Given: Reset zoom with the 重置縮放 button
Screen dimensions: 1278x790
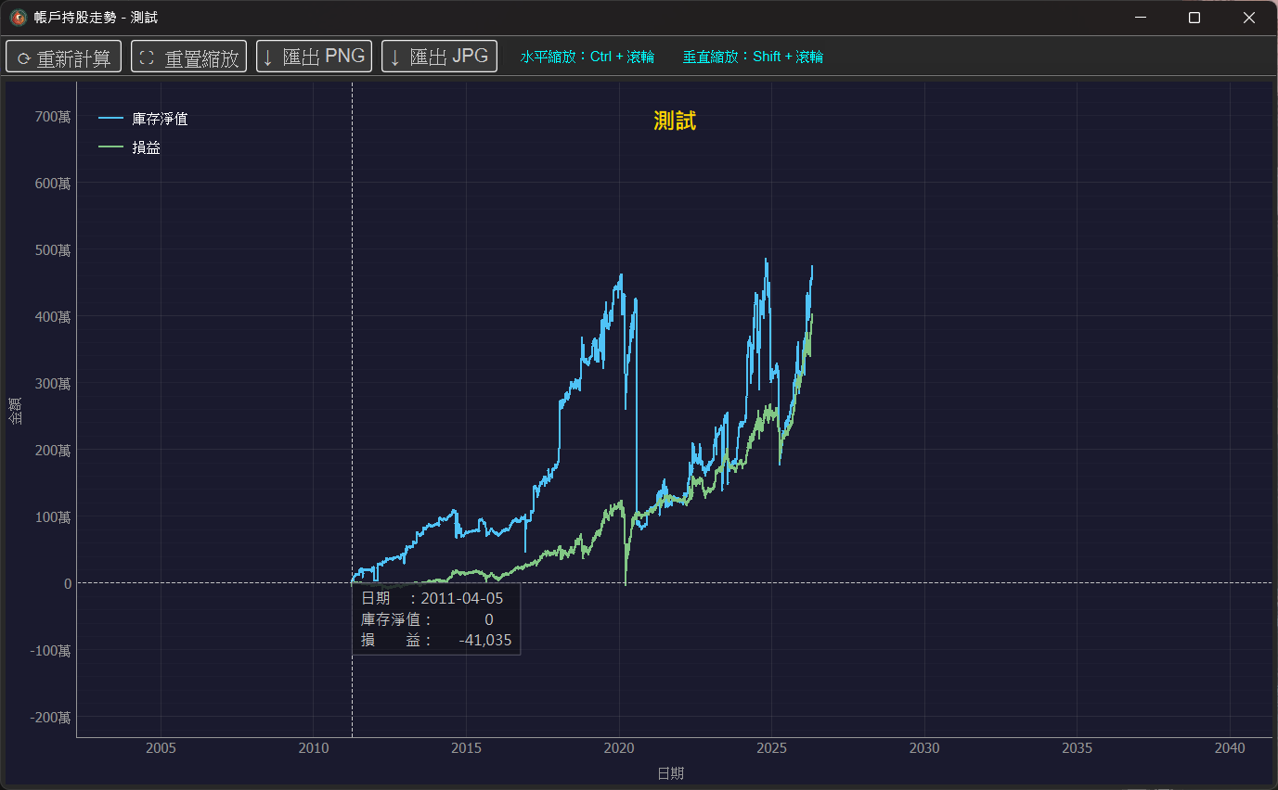Looking at the screenshot, I should (x=188, y=57).
